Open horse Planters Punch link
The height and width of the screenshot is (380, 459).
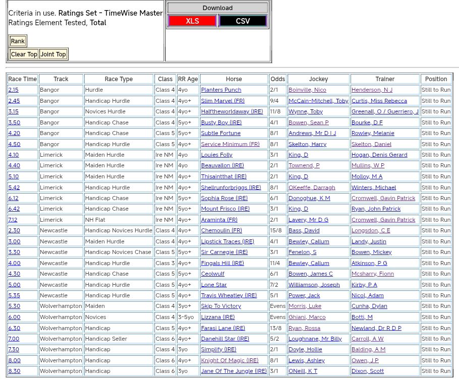point(221,90)
